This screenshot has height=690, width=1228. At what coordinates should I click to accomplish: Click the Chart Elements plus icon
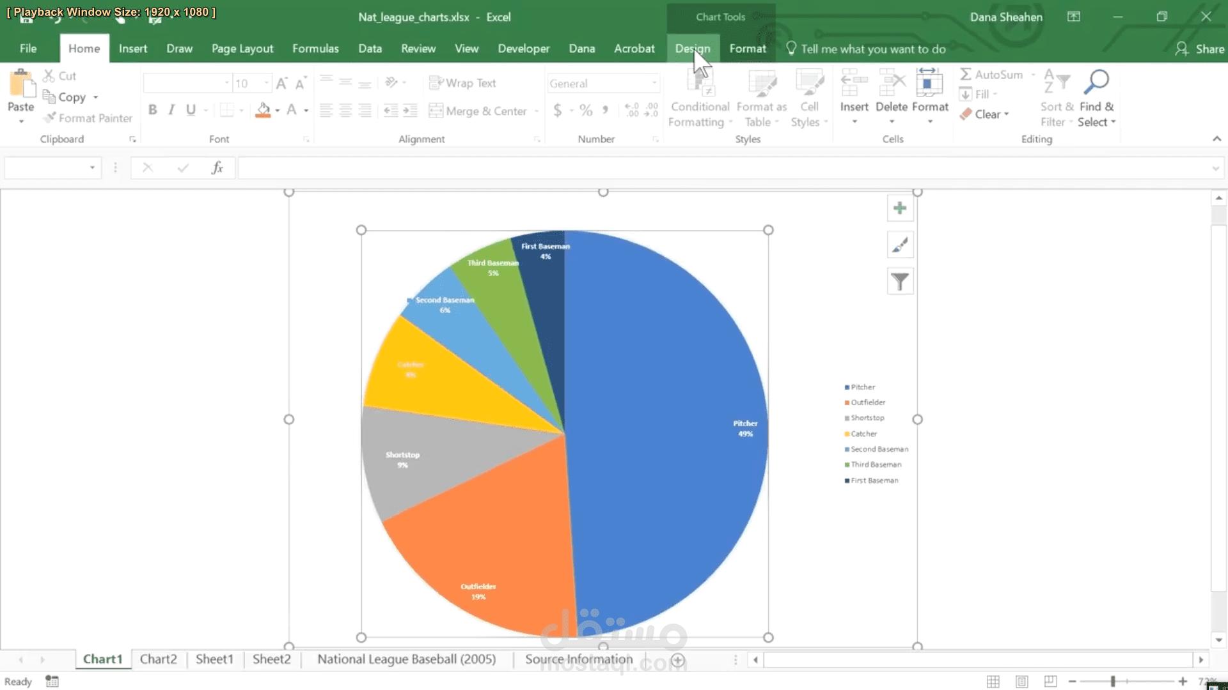click(x=900, y=208)
